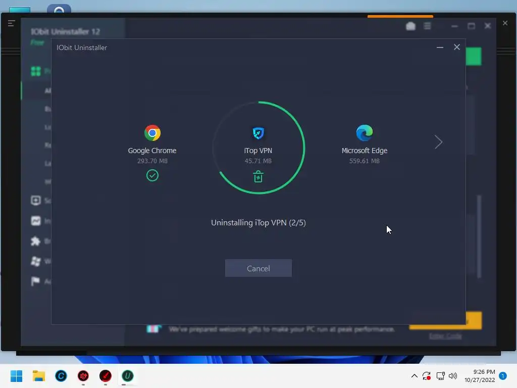Click the iTop VPN shield icon

[x=258, y=133]
